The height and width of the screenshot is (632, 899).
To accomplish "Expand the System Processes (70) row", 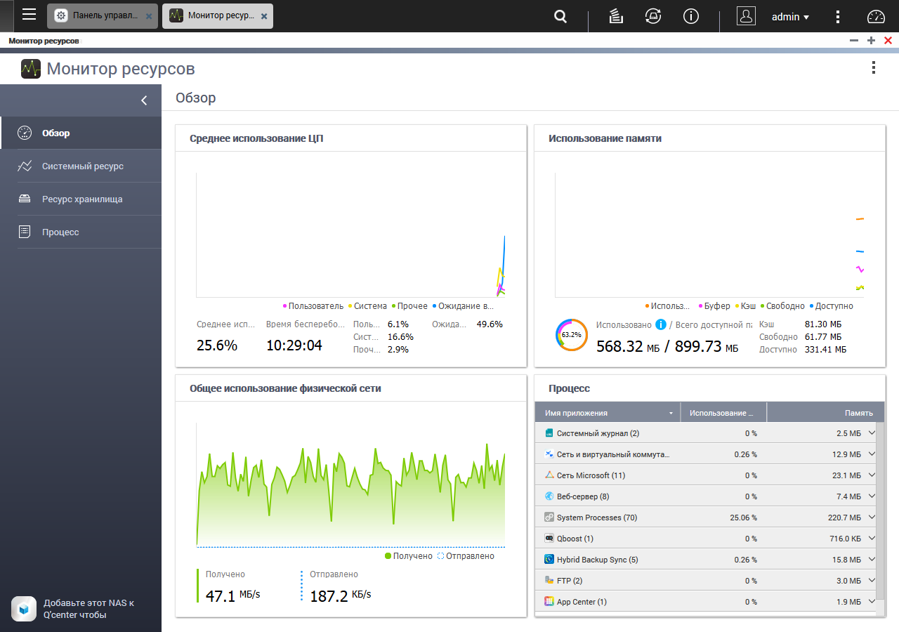I will pos(872,518).
